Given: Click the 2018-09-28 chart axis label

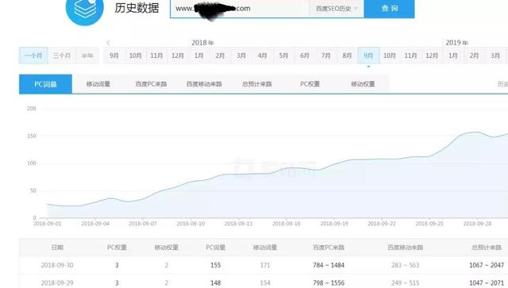Looking at the screenshot, I should [477, 224].
